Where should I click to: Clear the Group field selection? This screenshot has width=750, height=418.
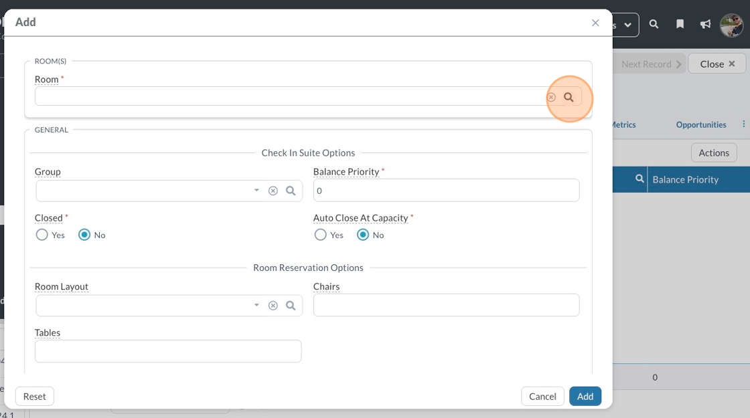(x=273, y=191)
